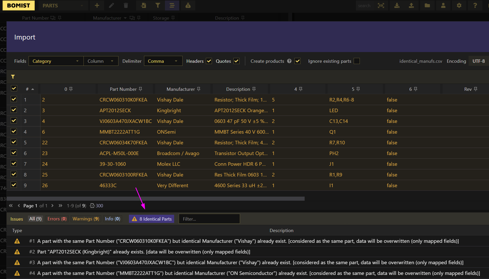Open the Category fields dropdown
Image resolution: width=489 pixels, height=279 pixels.
pyautogui.click(x=56, y=61)
